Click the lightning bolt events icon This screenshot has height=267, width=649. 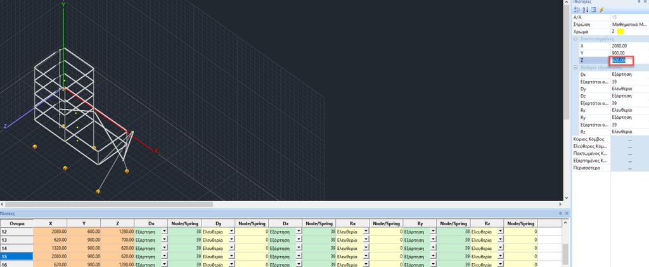click(601, 9)
